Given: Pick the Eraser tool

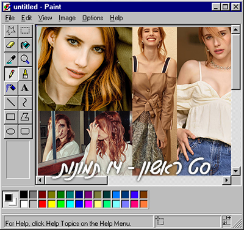Looking at the screenshot, I should click(11, 45).
